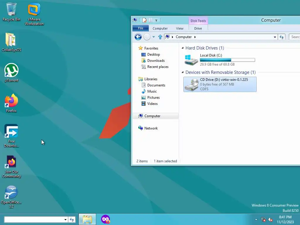Click the Explorer search box

pos(294,37)
